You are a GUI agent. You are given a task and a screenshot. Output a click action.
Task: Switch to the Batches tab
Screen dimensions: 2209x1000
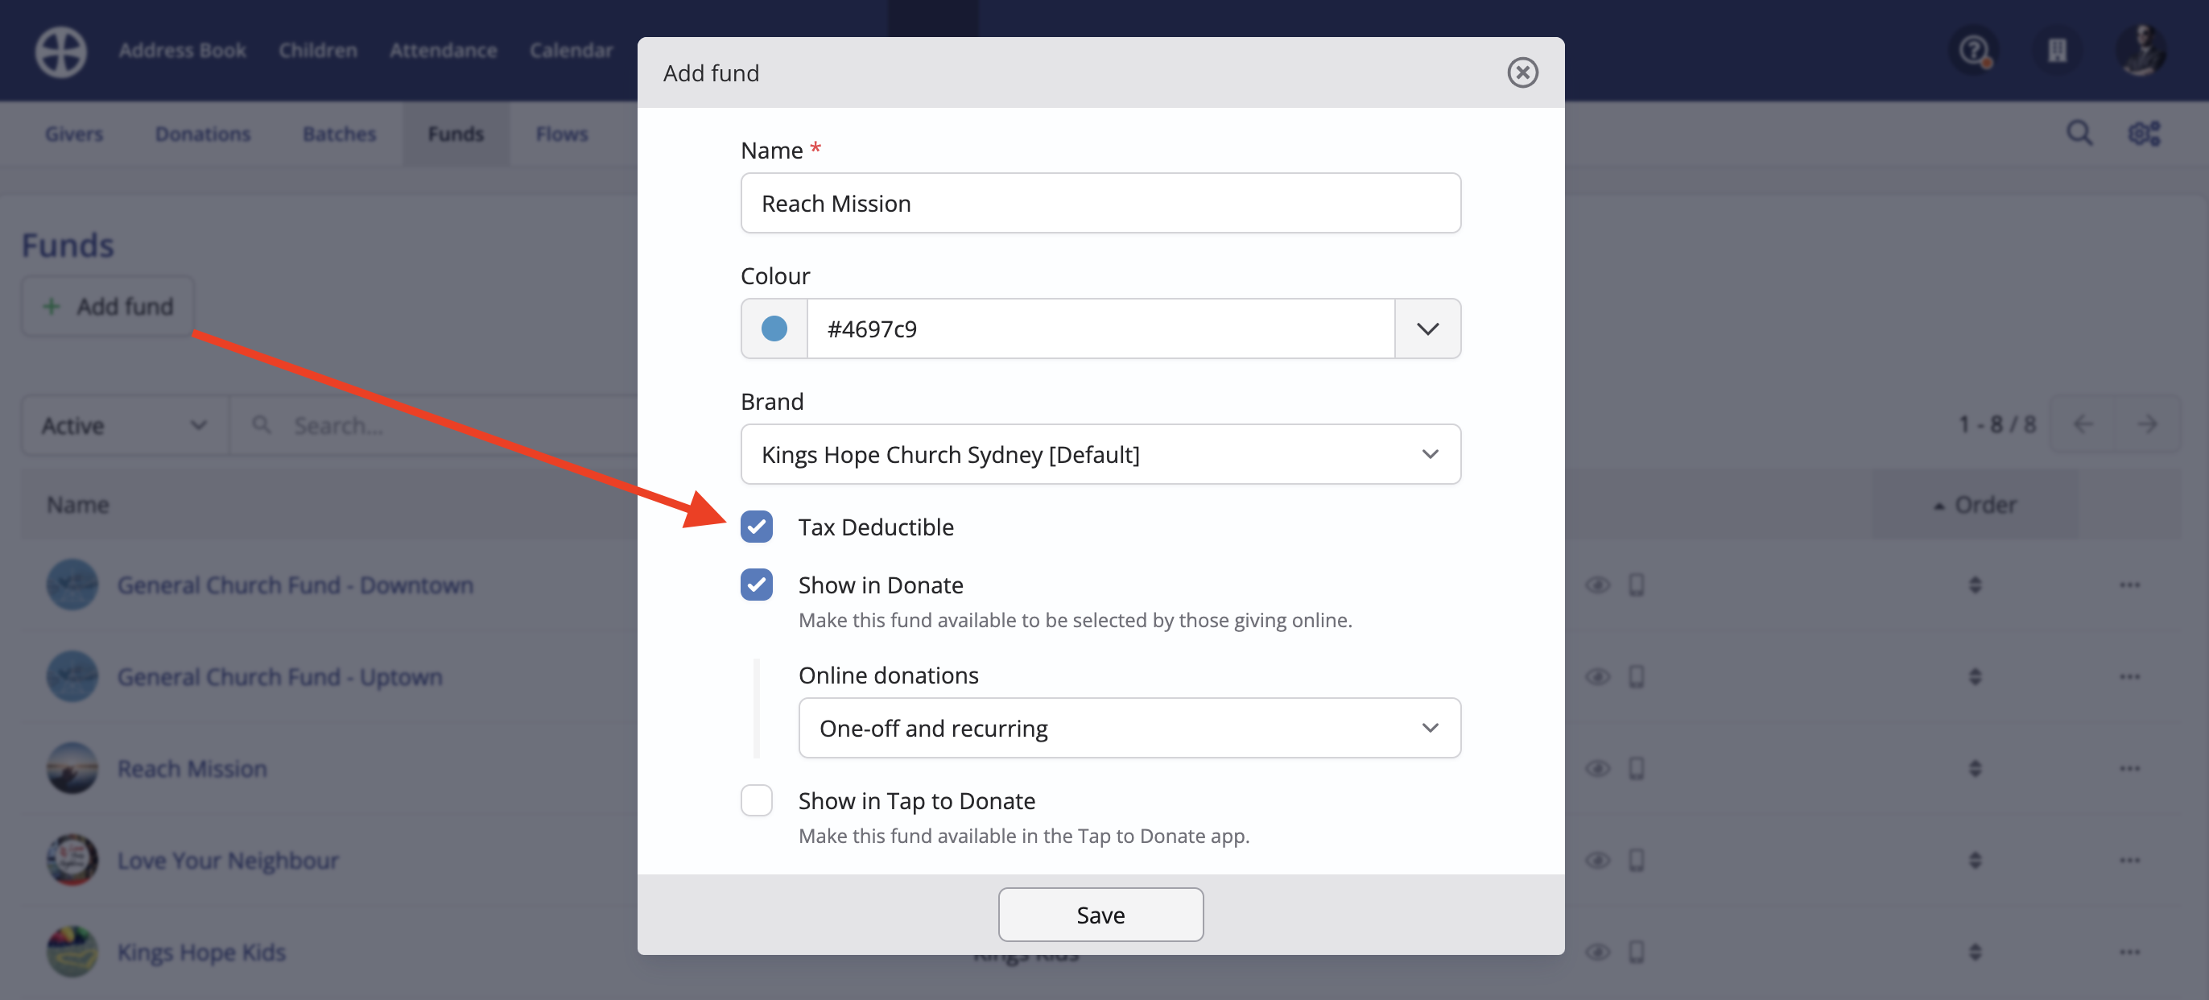tap(339, 134)
